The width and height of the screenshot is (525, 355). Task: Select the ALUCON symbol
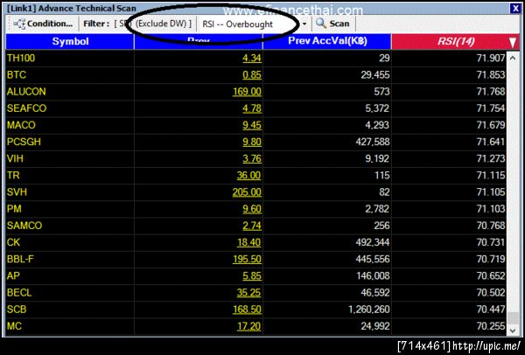pyautogui.click(x=26, y=92)
